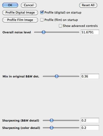Click the 'Mix in original B&W det.' label
The height and width of the screenshot is (136, 103).
21,76
